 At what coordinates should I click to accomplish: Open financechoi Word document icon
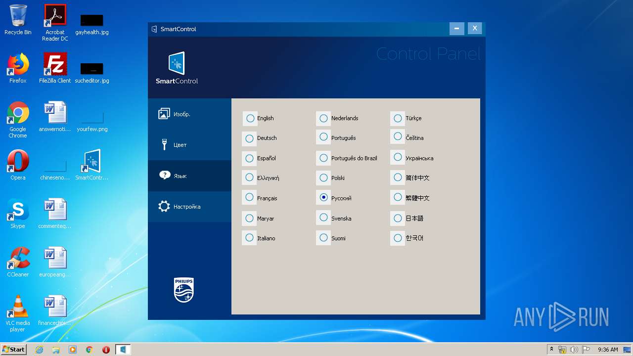(x=55, y=311)
